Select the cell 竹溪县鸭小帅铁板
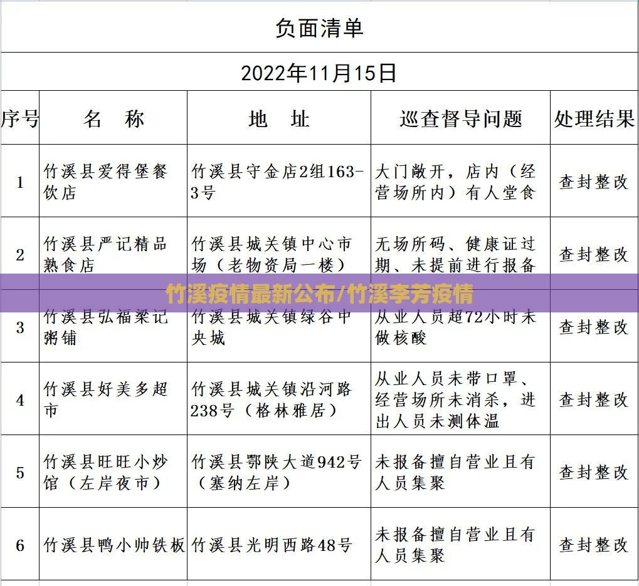639x586 pixels. (x=114, y=543)
